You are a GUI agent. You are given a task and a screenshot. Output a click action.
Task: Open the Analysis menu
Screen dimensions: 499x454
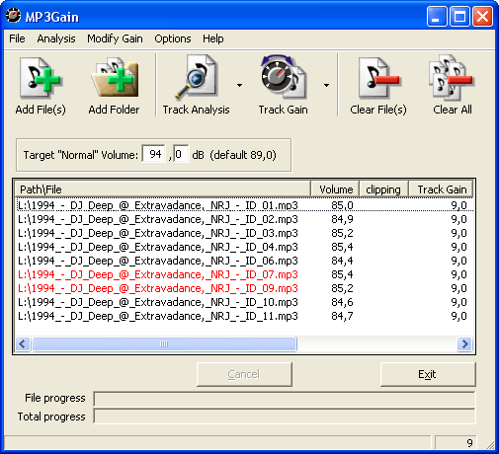[56, 38]
